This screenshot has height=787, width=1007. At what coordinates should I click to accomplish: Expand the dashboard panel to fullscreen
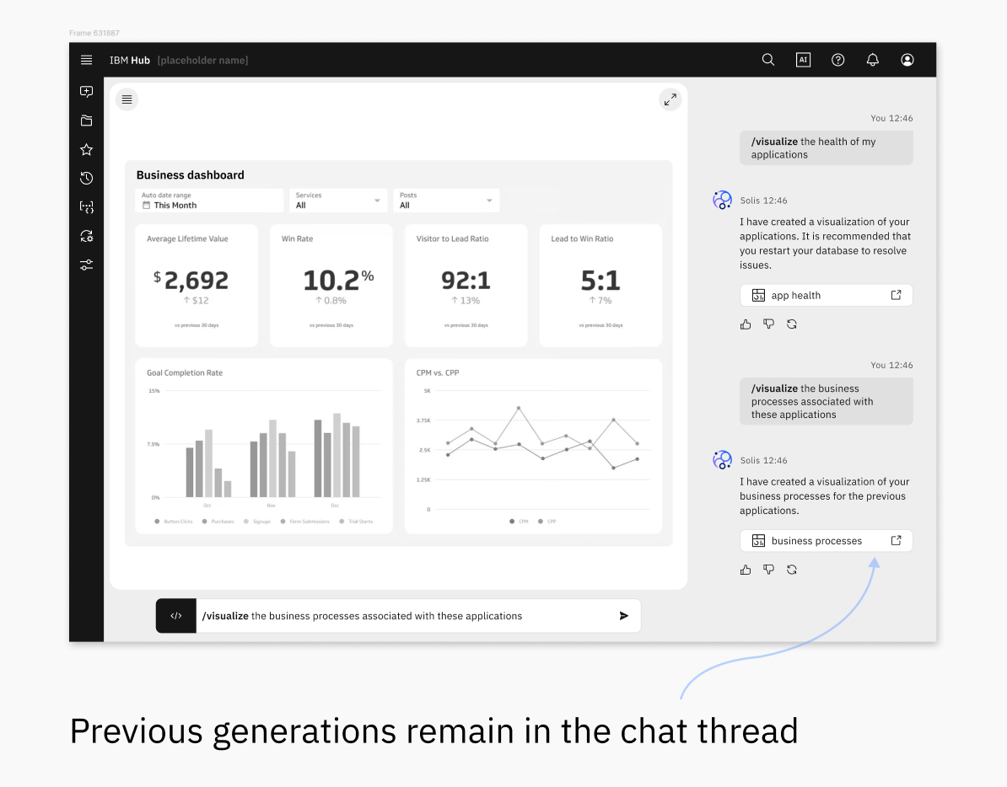coord(670,99)
